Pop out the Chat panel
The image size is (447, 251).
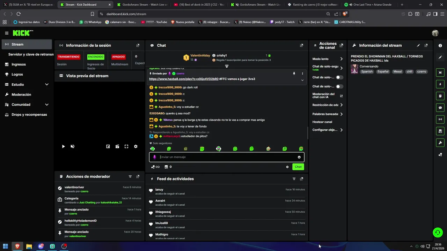click(301, 45)
